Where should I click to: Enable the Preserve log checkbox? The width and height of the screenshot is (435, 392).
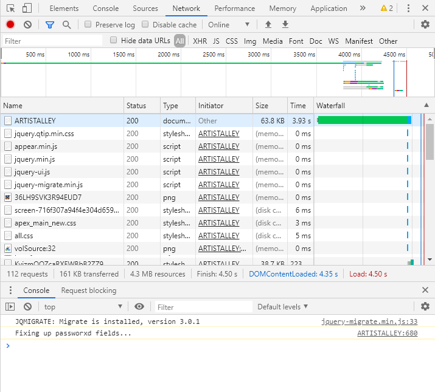tap(88, 25)
